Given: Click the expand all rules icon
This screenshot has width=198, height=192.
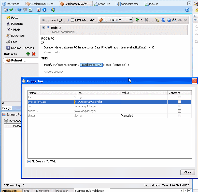Looking at the screenshot, I should point(163,20).
